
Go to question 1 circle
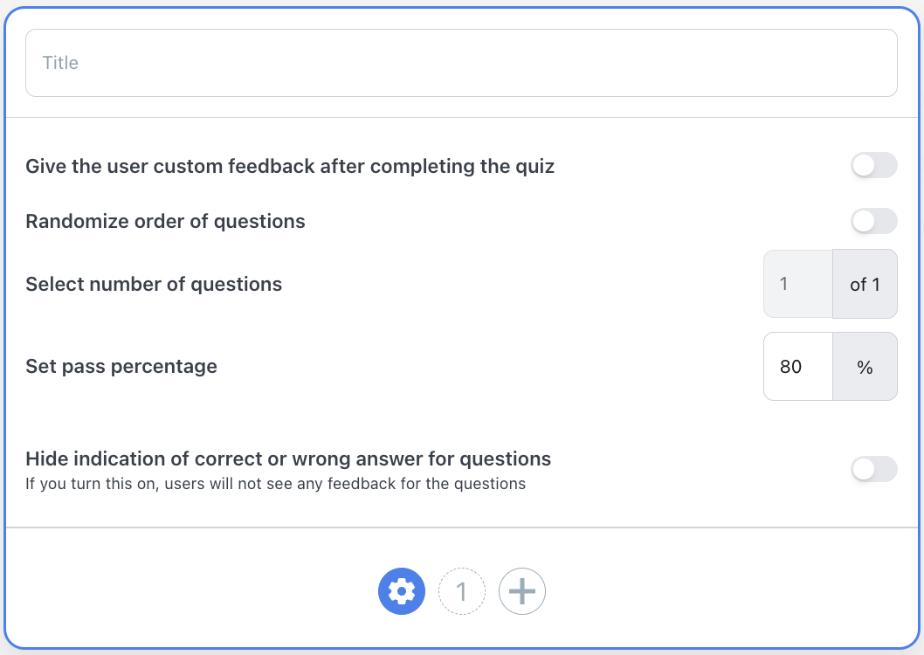[x=461, y=590]
